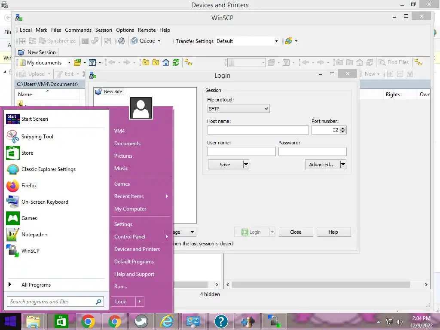Click the Close button in Login dialog
The width and height of the screenshot is (440, 330).
pyautogui.click(x=296, y=232)
